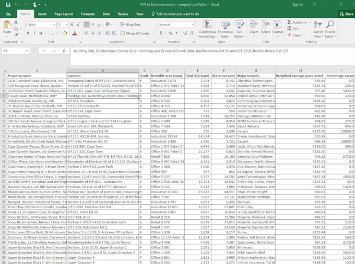Toggle Top Align vertical alignment

click(87, 24)
